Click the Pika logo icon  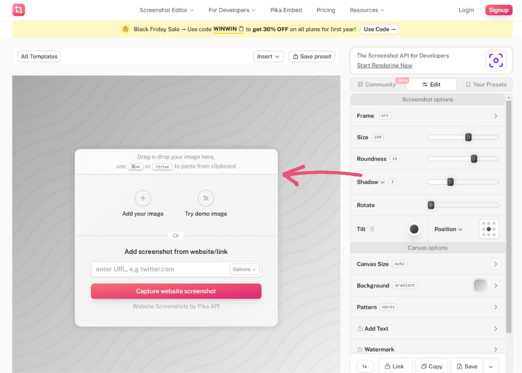click(18, 10)
